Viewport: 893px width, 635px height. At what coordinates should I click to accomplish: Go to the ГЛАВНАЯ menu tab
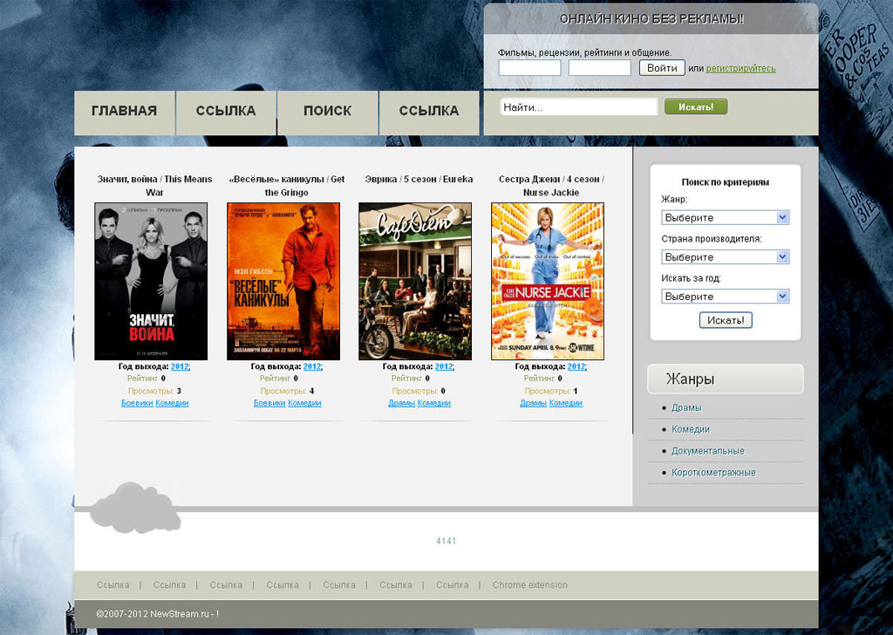(124, 112)
